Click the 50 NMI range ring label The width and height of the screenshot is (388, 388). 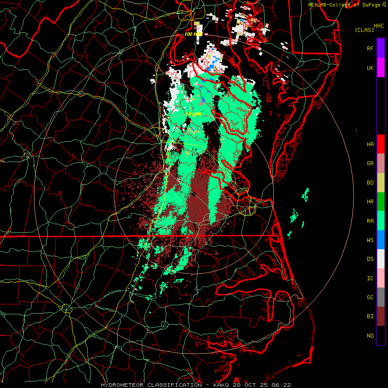point(194,114)
